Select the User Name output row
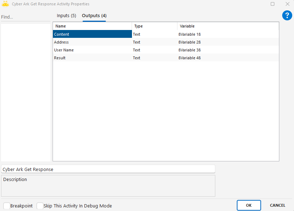This screenshot has width=294, height=211. tap(92, 50)
